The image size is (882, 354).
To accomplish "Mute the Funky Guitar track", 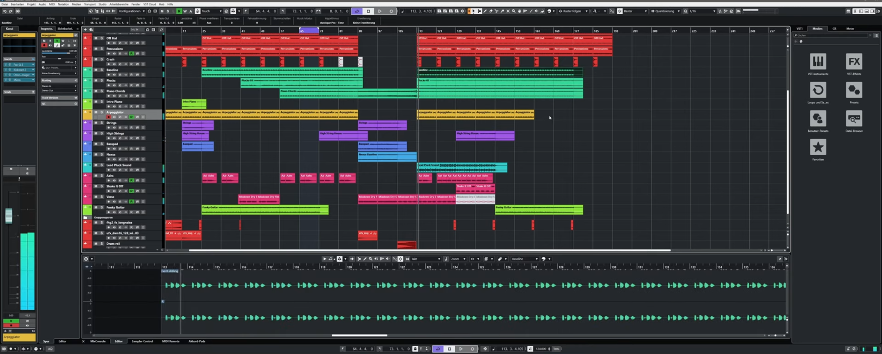I will coord(96,207).
